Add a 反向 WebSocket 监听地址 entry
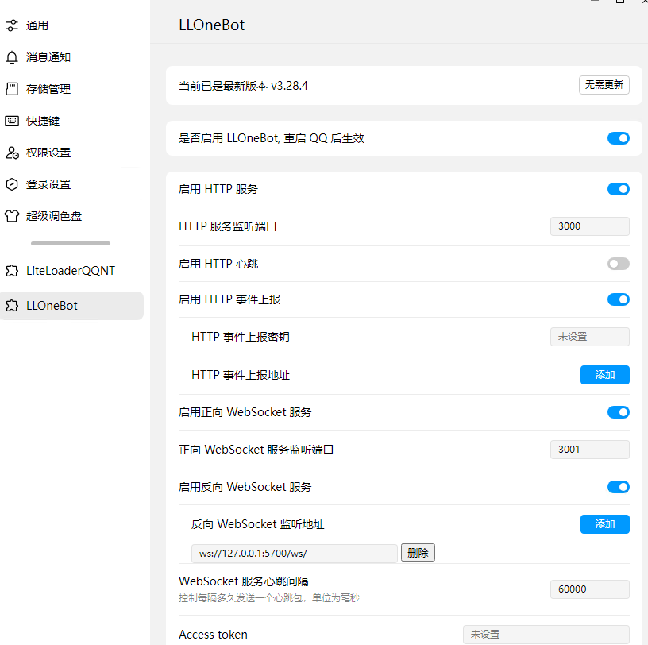This screenshot has width=648, height=645. coord(605,523)
